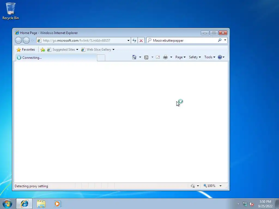This screenshot has height=209, width=279.
Task: Click the Add to Favorites Bar icon
Action: click(43, 50)
